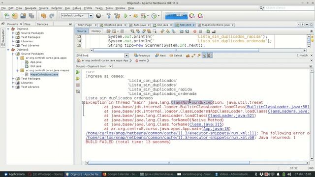Open the find history dropdown
Image resolution: width=315 pixels, height=177 pixels.
(126, 56)
